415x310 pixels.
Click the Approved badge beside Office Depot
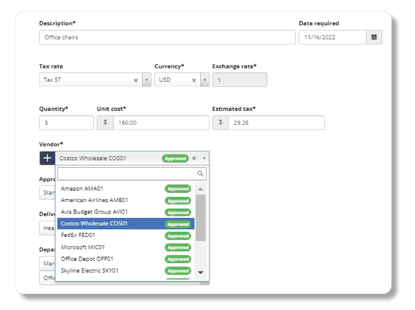point(178,259)
